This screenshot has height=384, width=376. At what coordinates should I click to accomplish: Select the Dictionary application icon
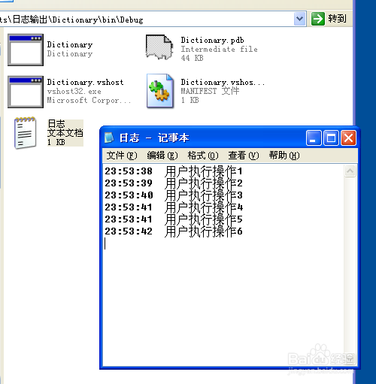[26, 50]
